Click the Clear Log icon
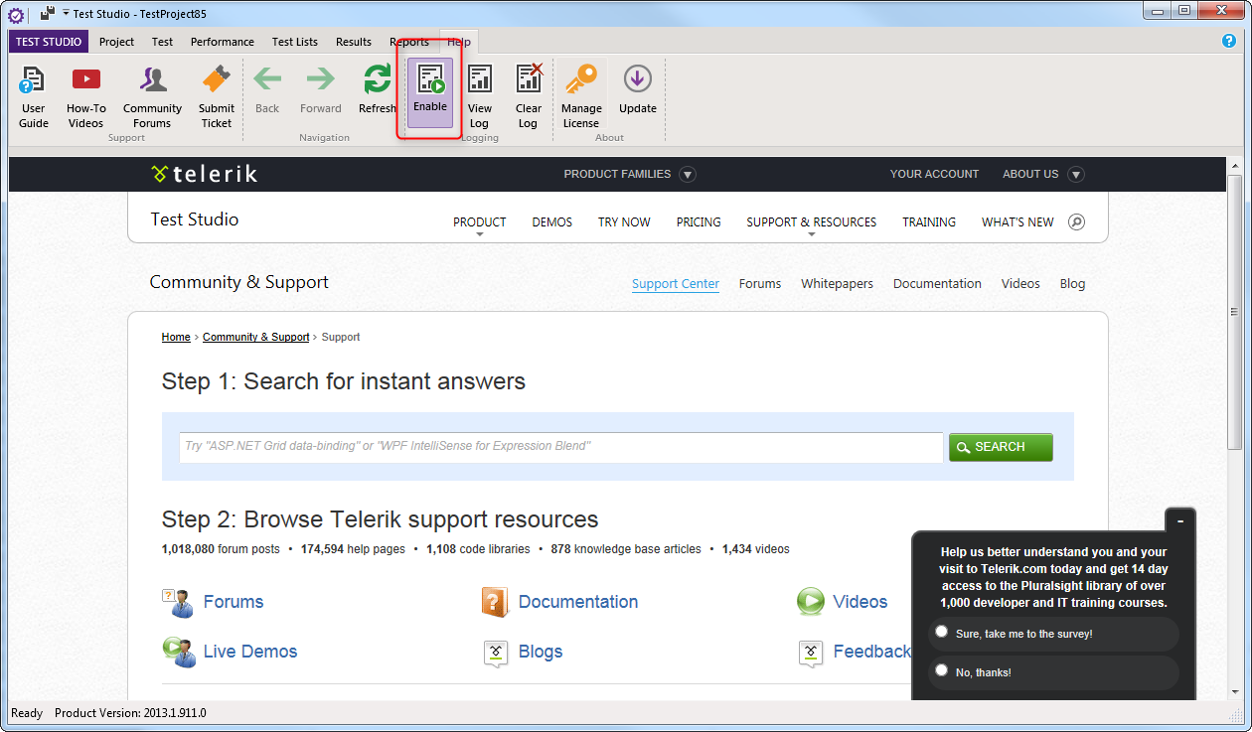Image resolution: width=1252 pixels, height=732 pixels. (x=529, y=79)
